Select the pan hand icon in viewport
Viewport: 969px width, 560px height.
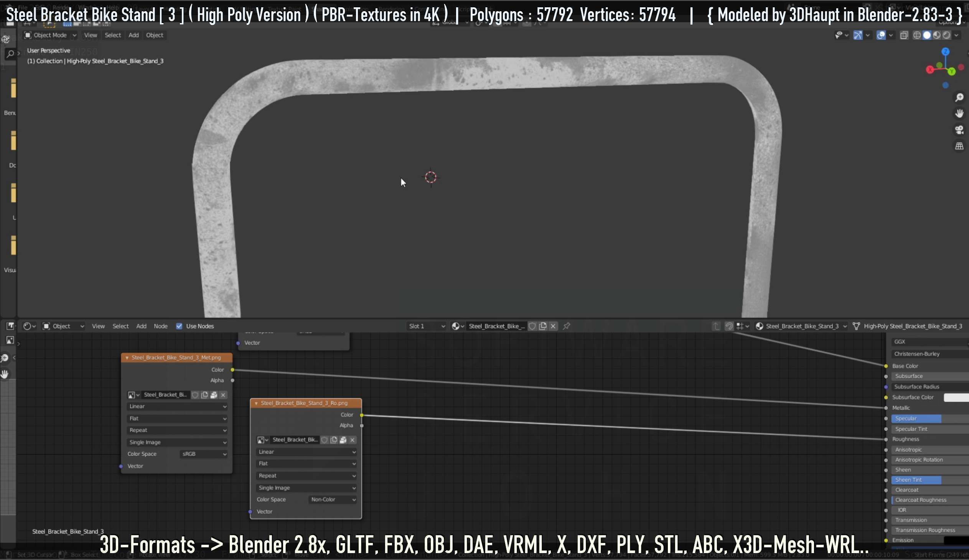coord(959,114)
